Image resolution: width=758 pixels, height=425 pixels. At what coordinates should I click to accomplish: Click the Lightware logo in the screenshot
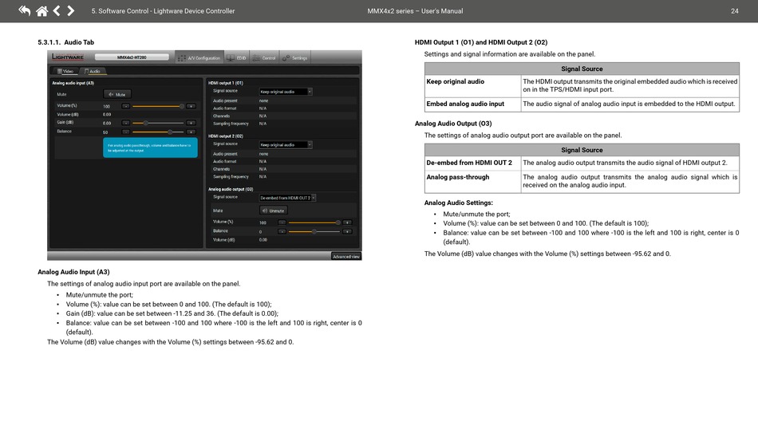click(68, 57)
